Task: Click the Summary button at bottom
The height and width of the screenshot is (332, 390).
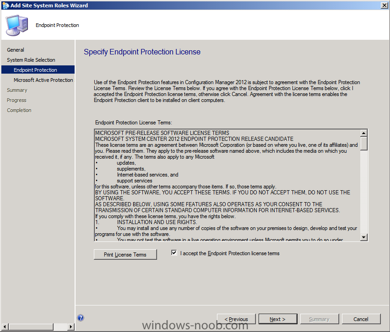Action: coord(320,319)
